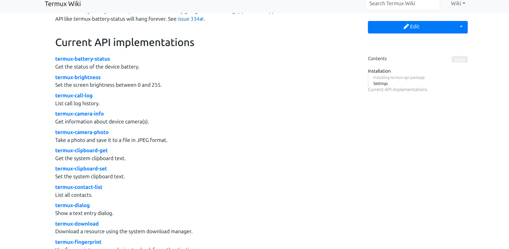Click the 'to top' button
This screenshot has width=509, height=249.
click(x=460, y=59)
